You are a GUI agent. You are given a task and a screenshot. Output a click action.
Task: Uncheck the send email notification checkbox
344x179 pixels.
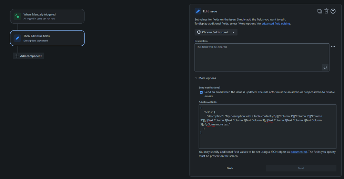(201, 92)
